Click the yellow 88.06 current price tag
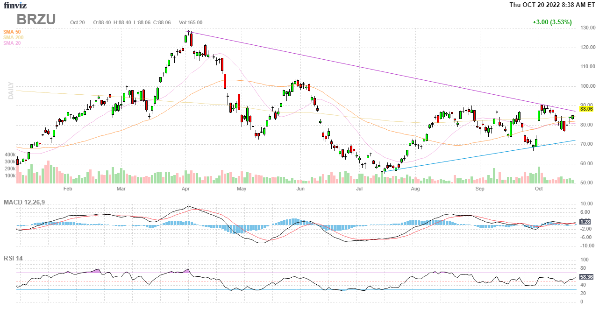Image resolution: width=599 pixels, height=309 pixels. click(x=586, y=109)
